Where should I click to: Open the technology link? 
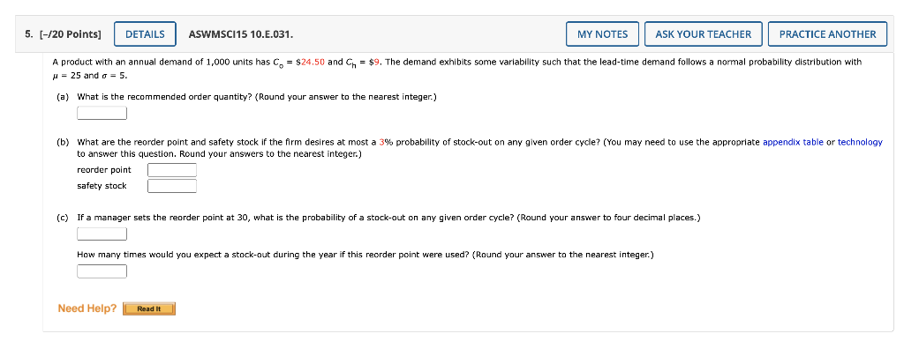(860, 142)
